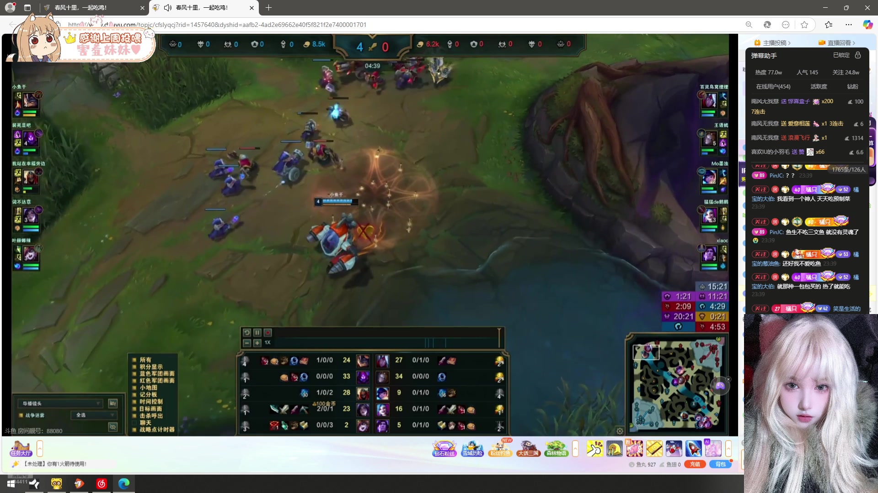The image size is (878, 493).
Task: Toggle the 记分板 checkbox
Action: 134,394
